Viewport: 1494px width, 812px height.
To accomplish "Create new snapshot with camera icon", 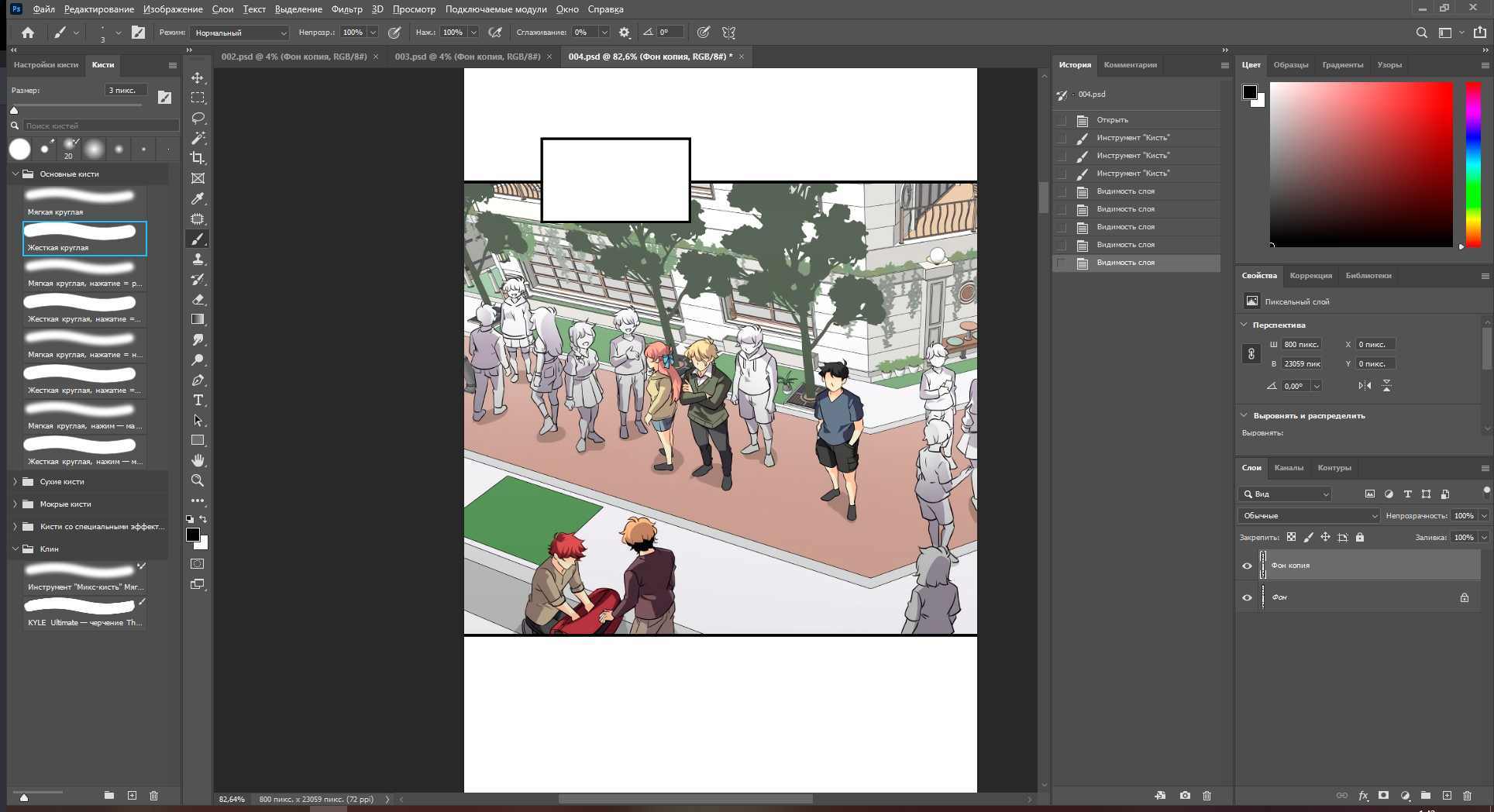I will point(1185,796).
